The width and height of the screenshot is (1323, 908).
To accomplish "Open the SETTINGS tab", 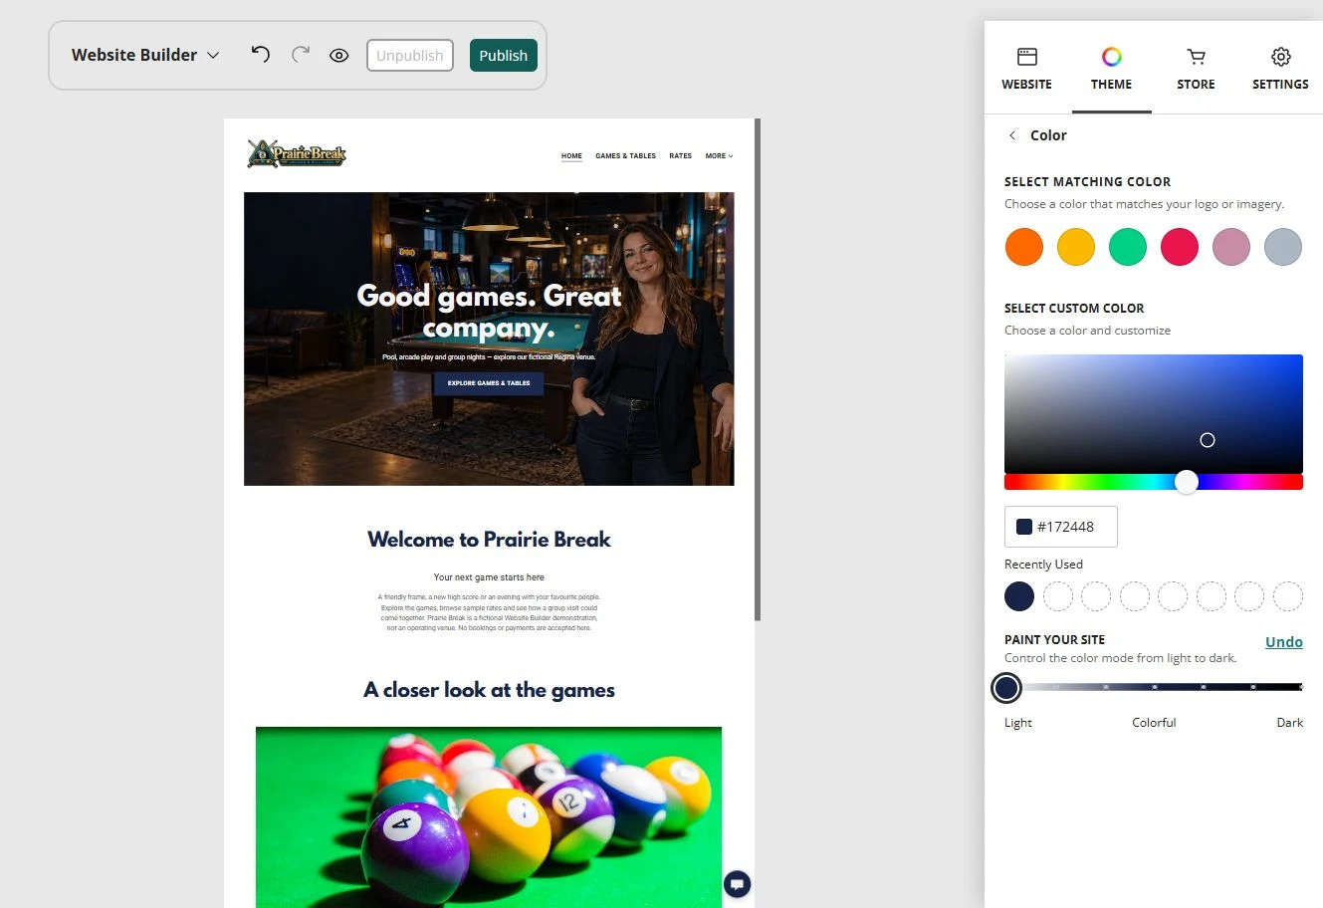I will click(1280, 69).
